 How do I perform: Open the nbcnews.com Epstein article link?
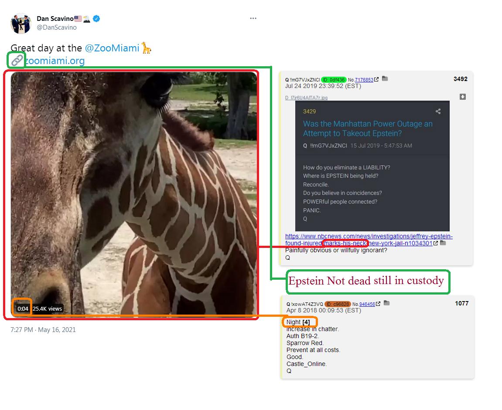(368, 240)
